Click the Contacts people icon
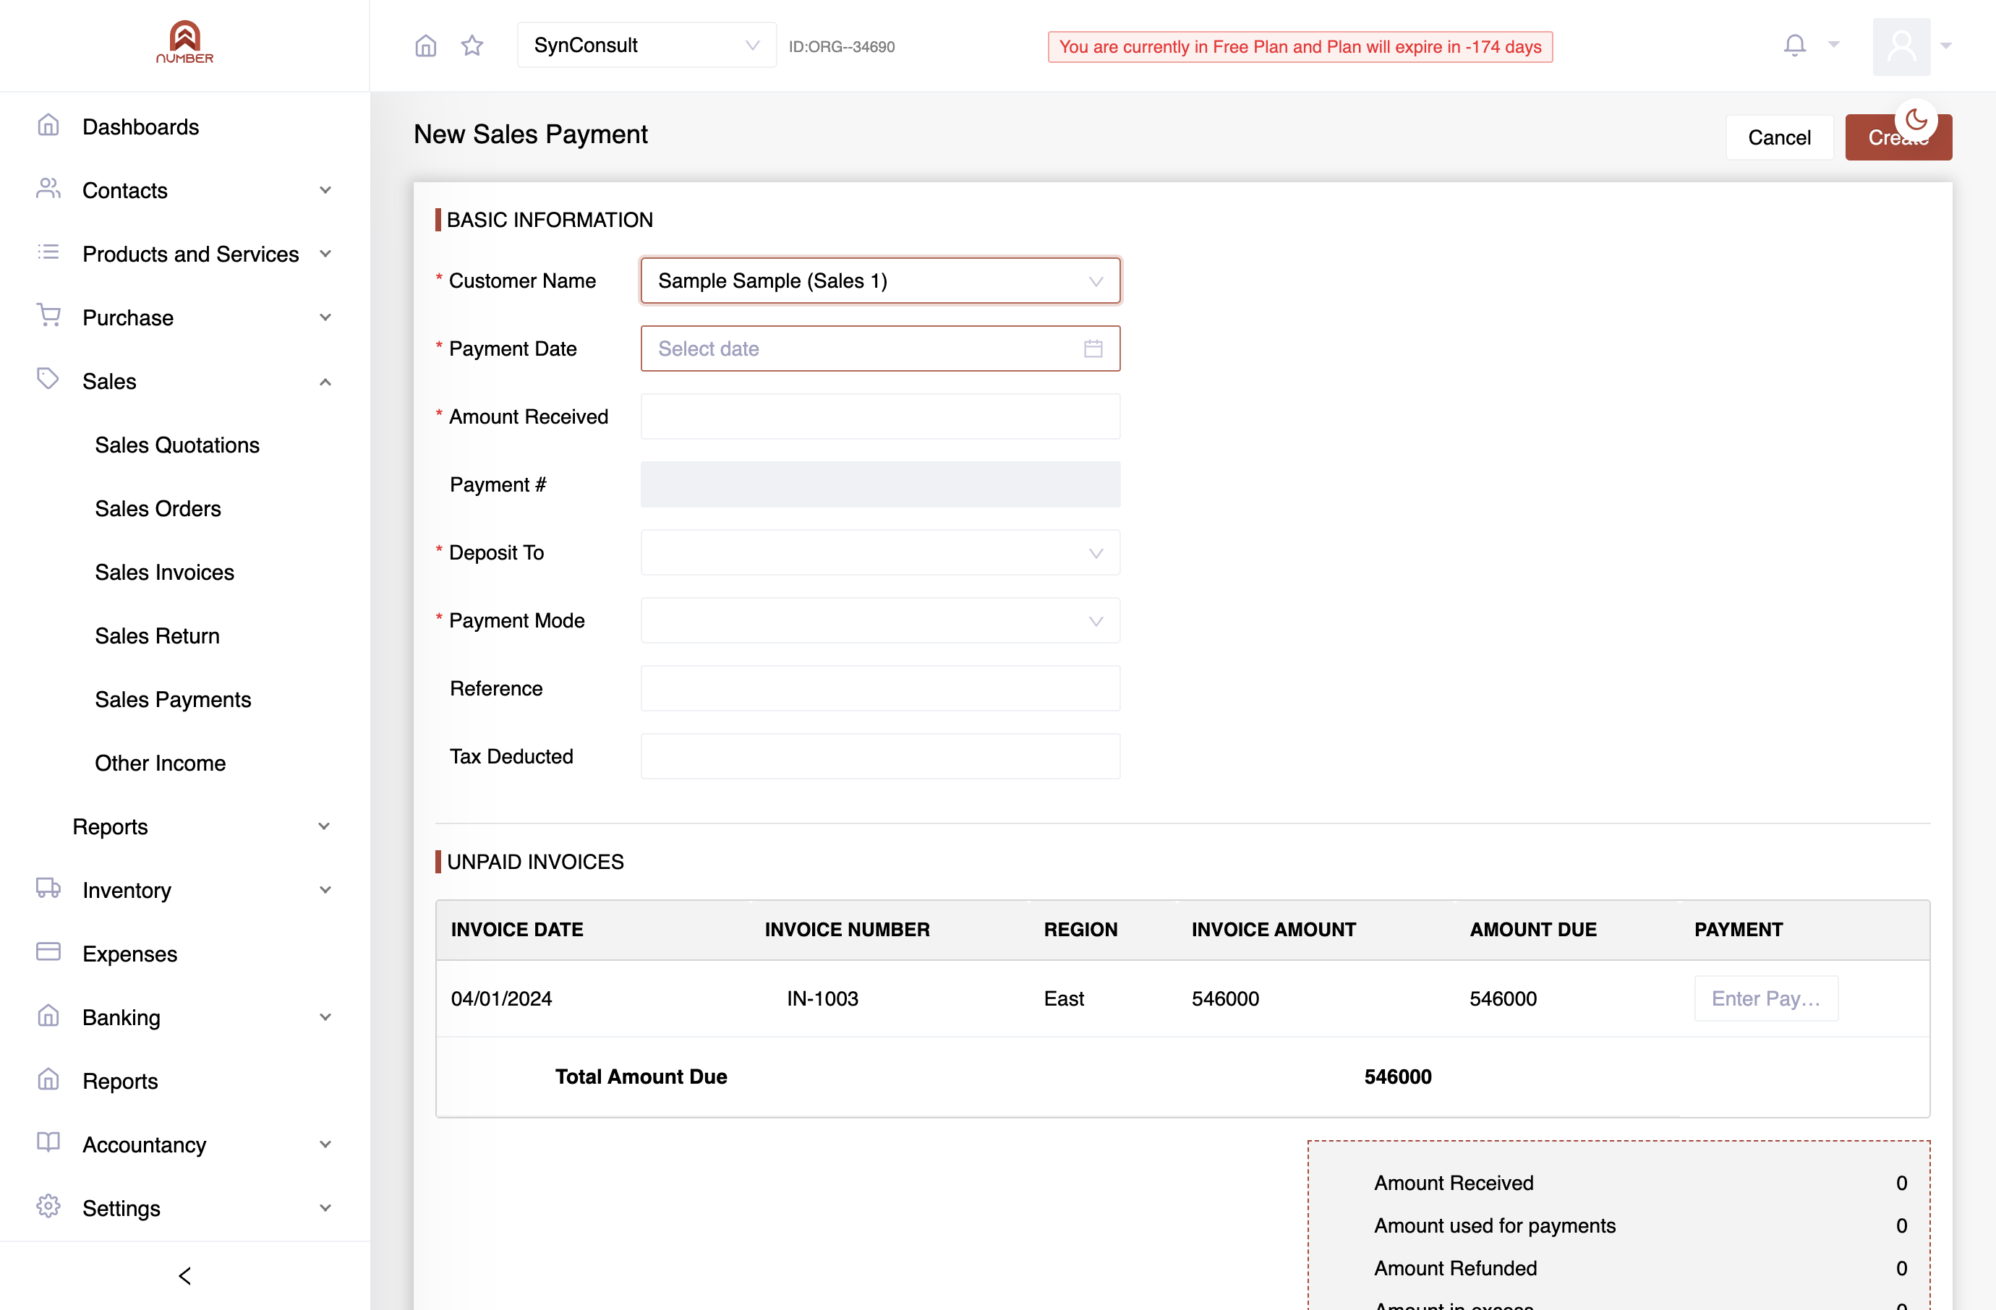 pos(48,189)
